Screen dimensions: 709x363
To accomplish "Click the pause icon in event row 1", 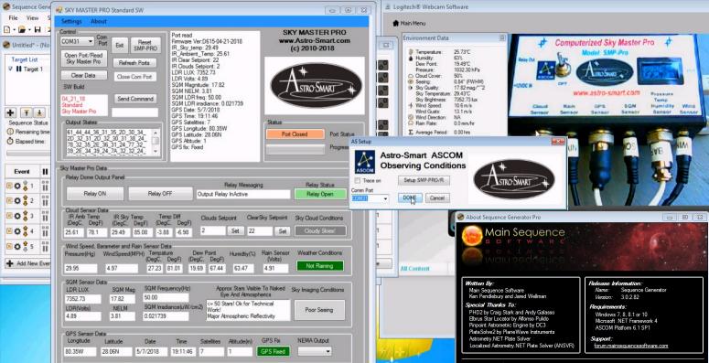I will [x=45, y=186].
